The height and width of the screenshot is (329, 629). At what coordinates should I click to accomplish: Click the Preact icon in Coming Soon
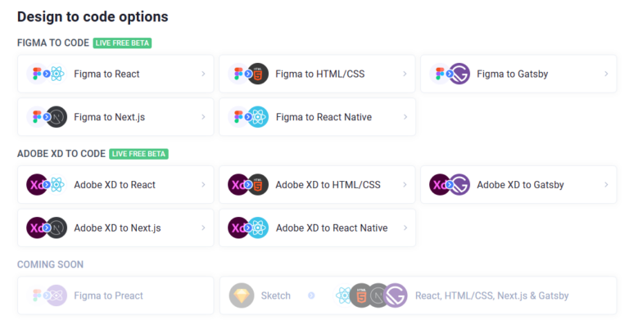(x=57, y=295)
